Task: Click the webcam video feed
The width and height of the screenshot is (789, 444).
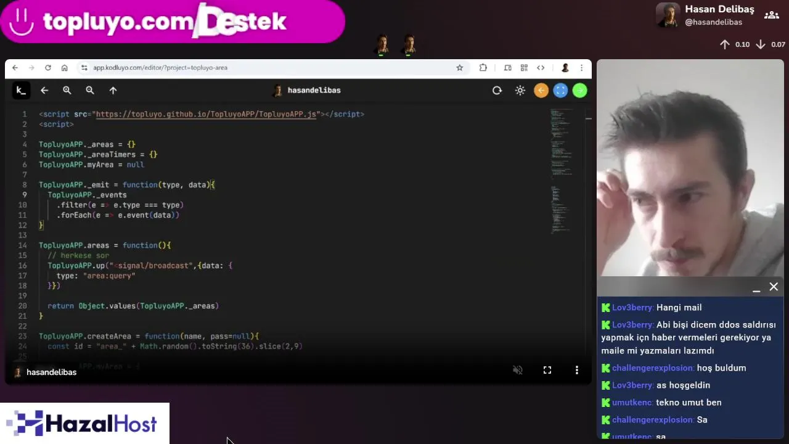Action: [690, 168]
